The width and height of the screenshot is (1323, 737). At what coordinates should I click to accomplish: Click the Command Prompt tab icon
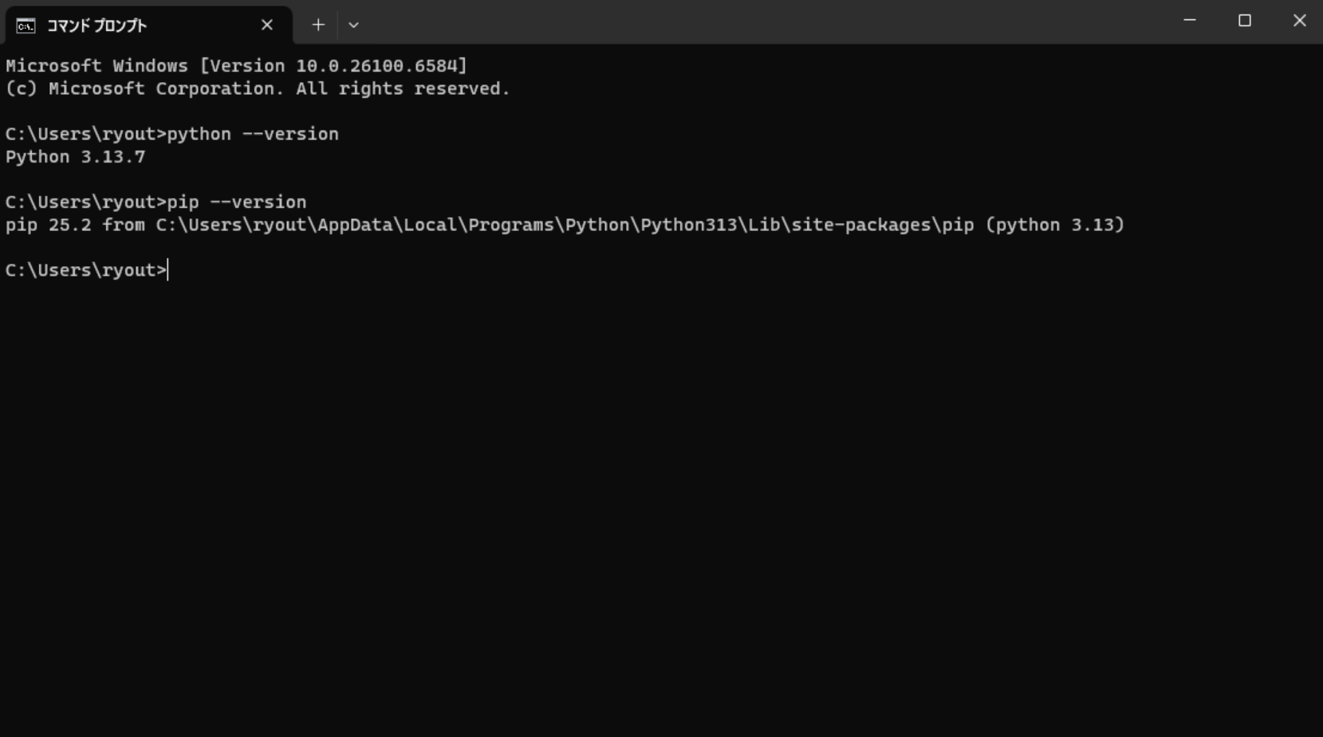click(x=26, y=25)
